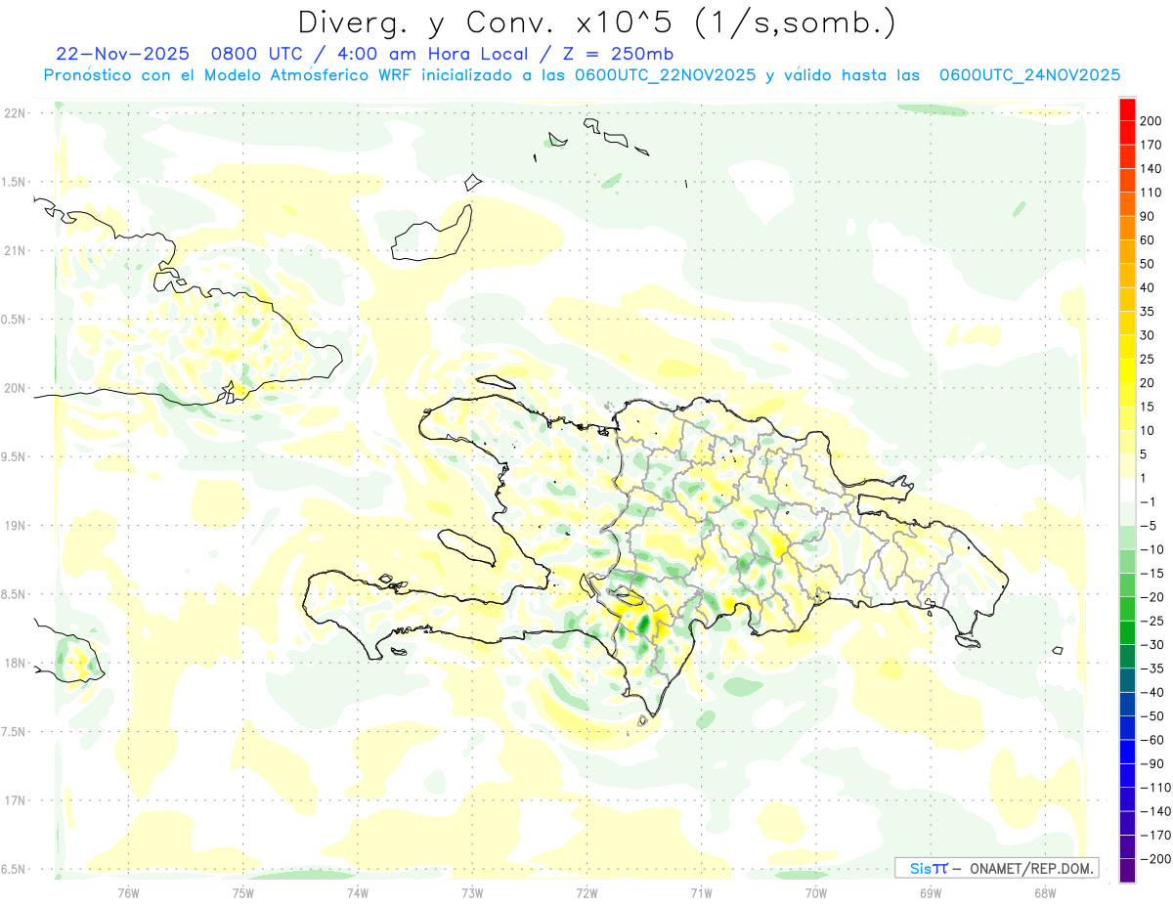Click the '15' colorbar label
The height and width of the screenshot is (906, 1173).
1148,407
